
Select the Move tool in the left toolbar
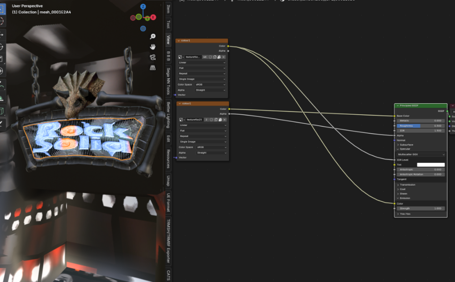[2, 35]
